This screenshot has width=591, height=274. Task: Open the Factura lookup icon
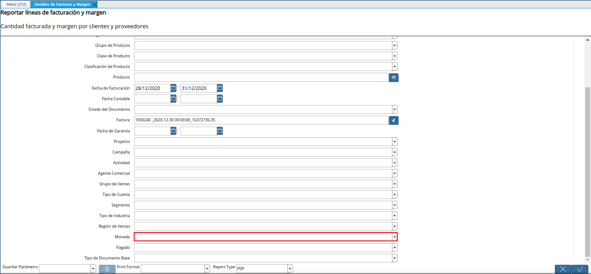coord(393,120)
